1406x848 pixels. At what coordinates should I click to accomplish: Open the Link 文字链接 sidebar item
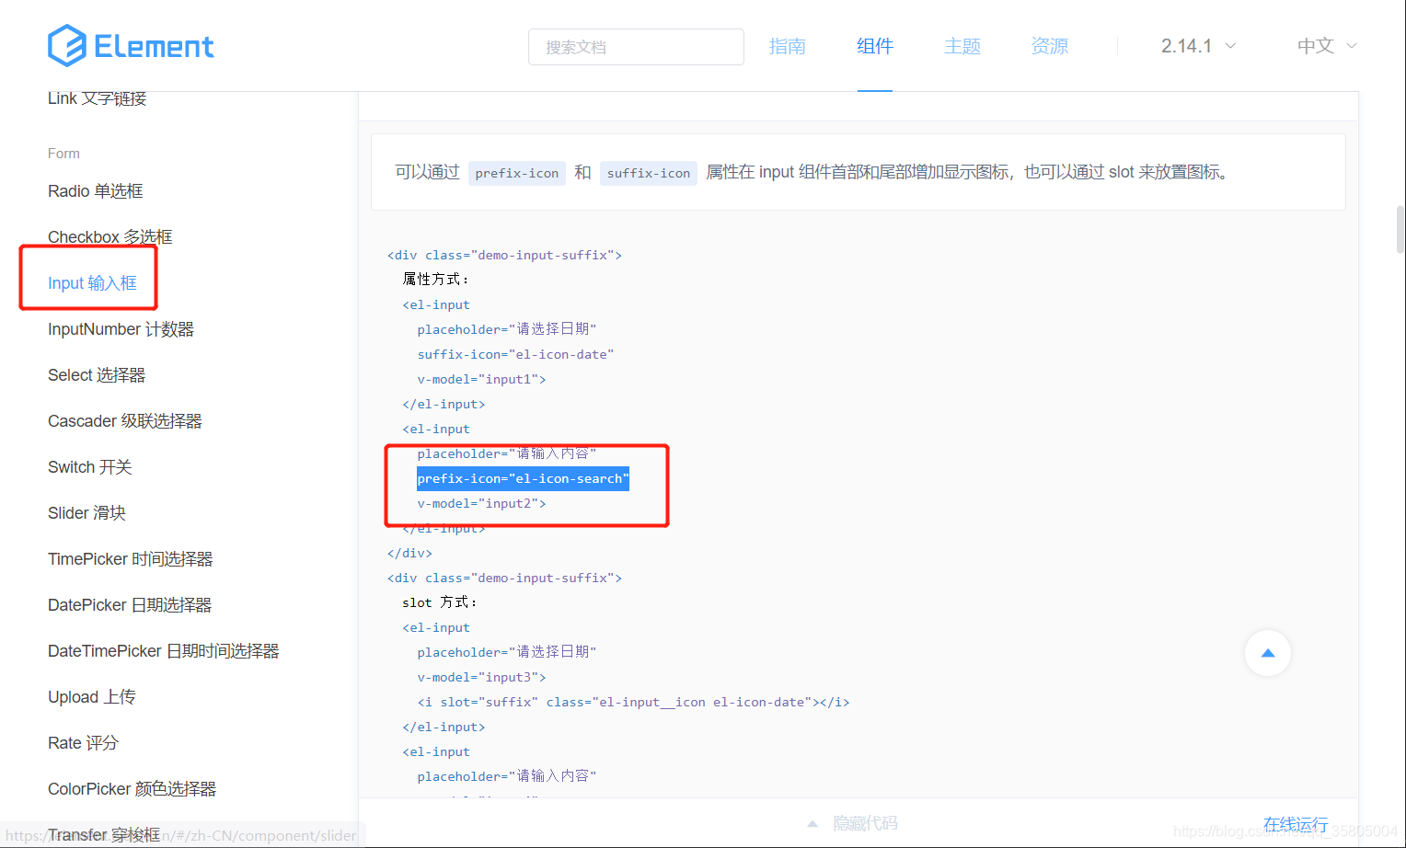pyautogui.click(x=98, y=98)
